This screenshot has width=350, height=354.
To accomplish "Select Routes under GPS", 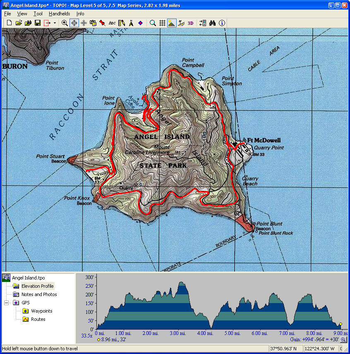I will coord(38,319).
